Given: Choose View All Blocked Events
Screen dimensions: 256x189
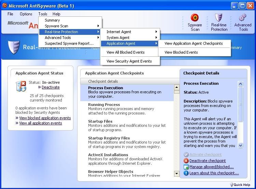Looking at the screenshot, I should 130,52.
